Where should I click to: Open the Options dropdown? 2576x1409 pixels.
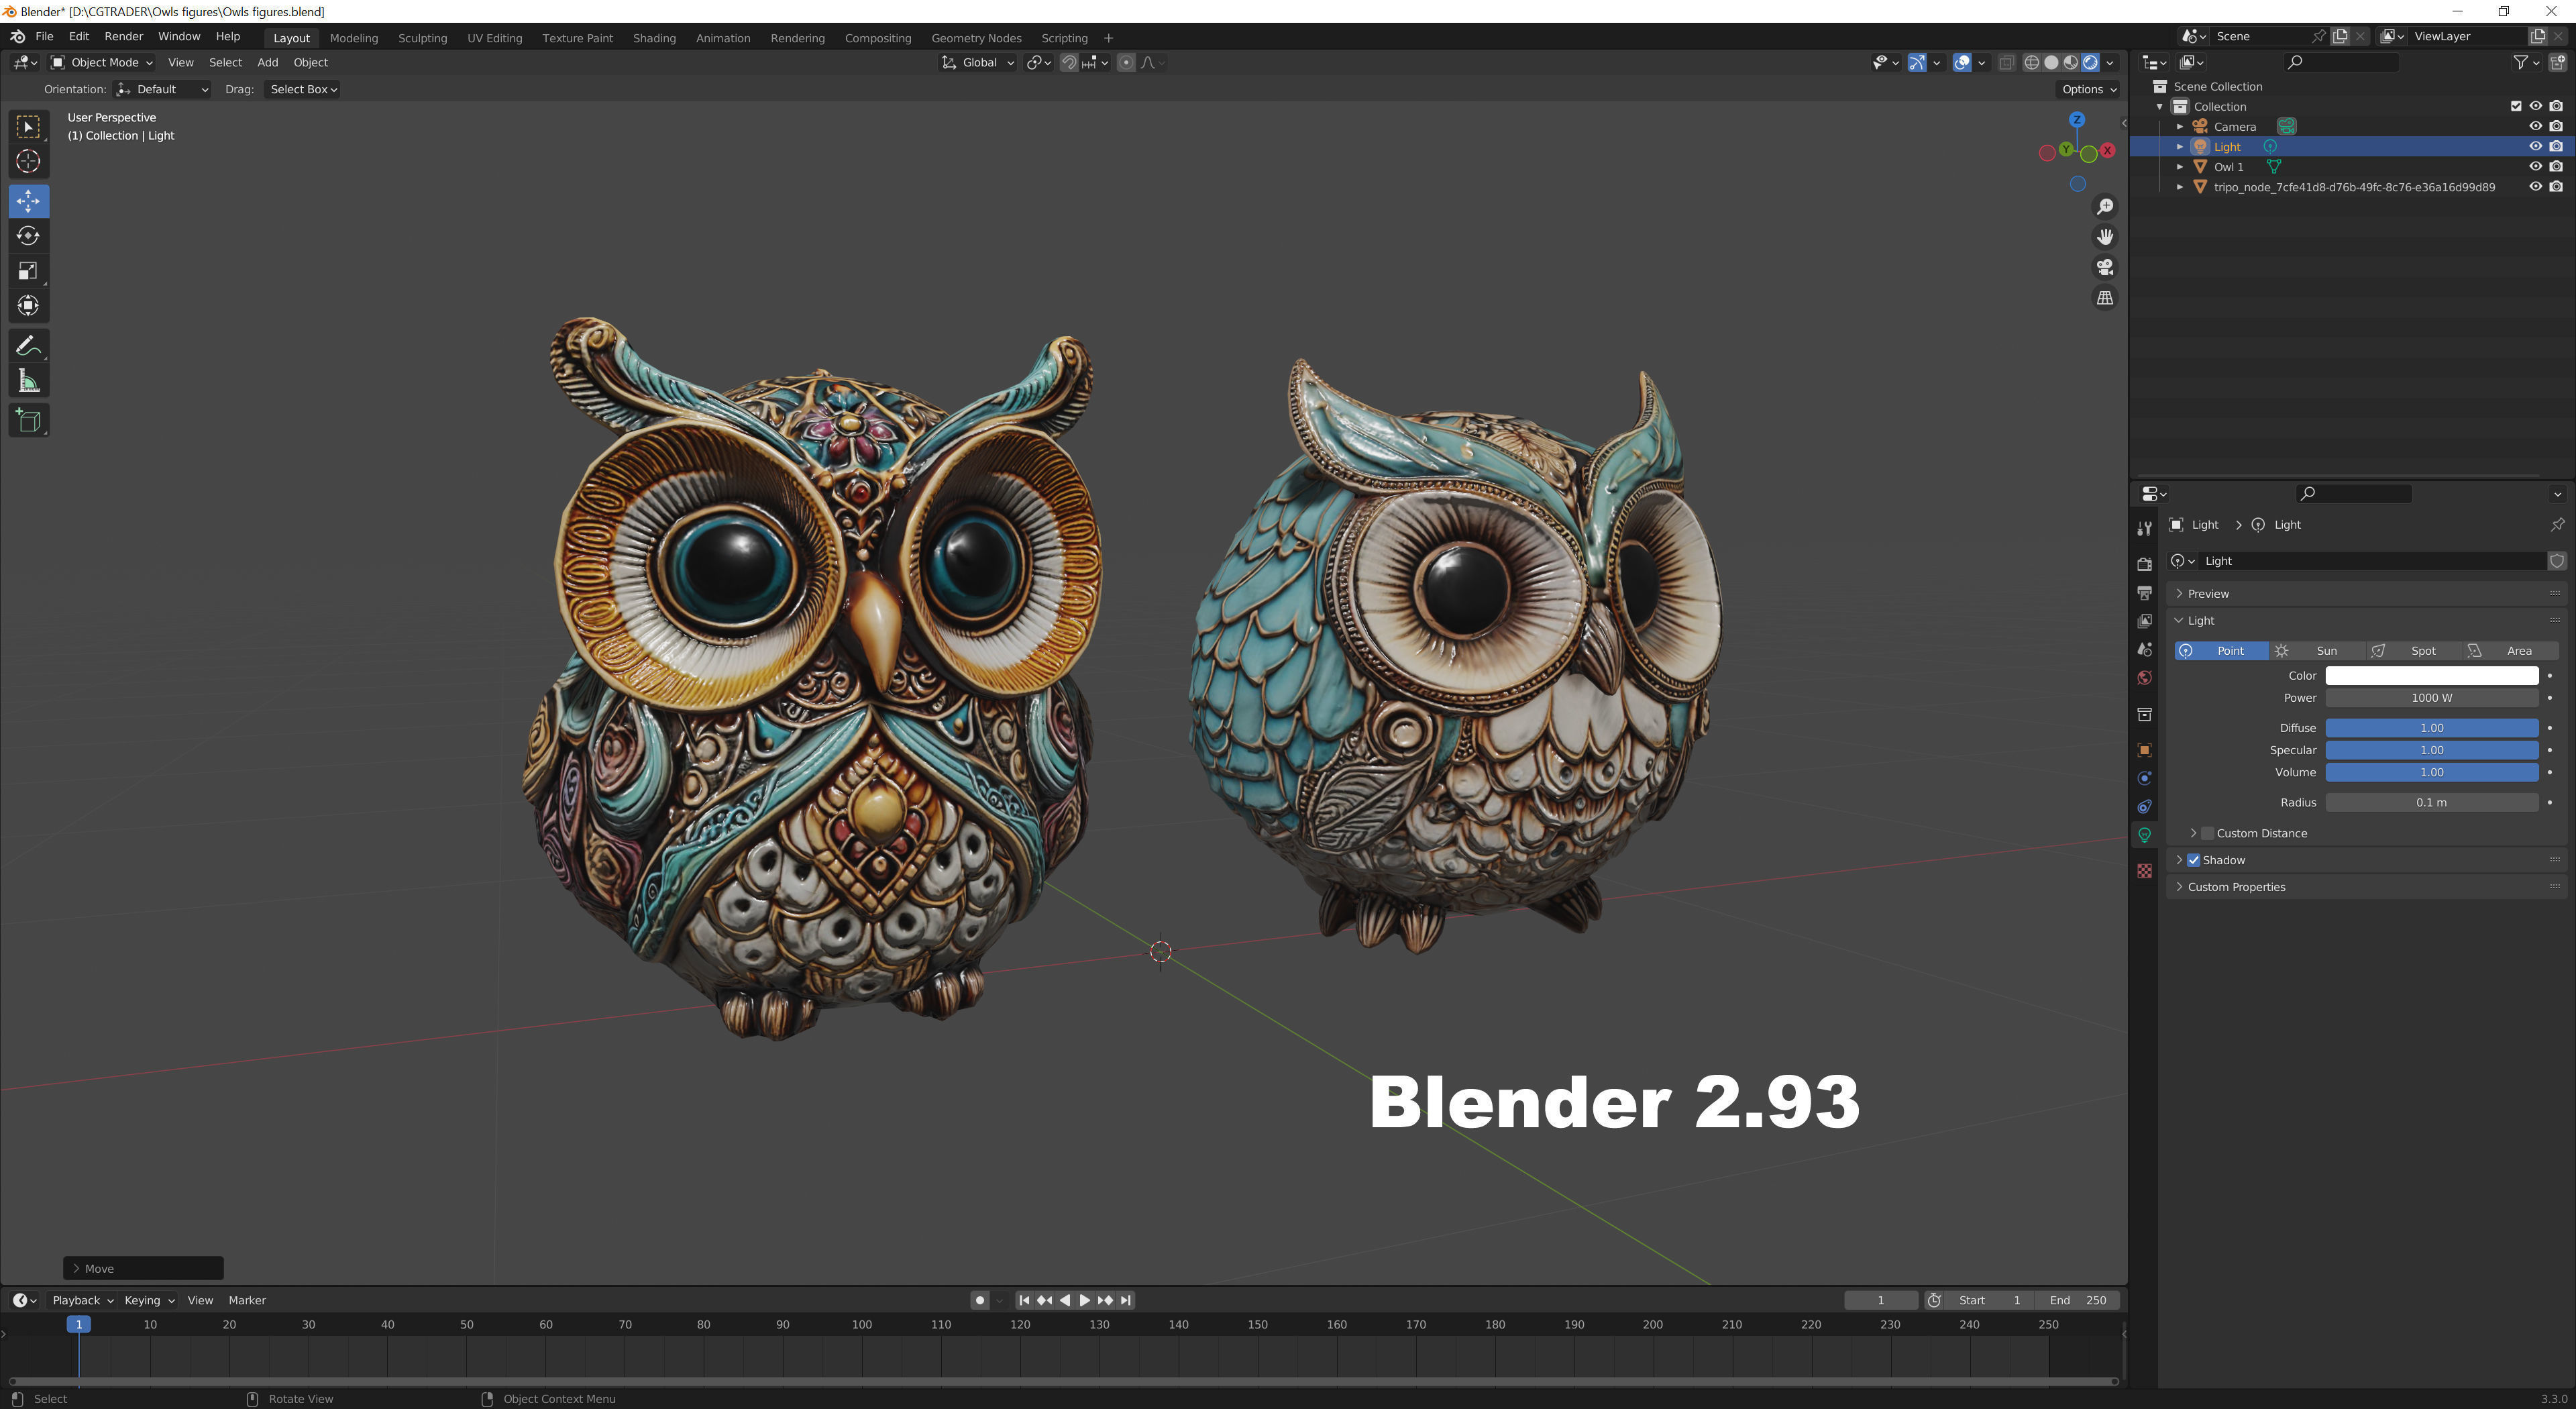pos(2089,89)
